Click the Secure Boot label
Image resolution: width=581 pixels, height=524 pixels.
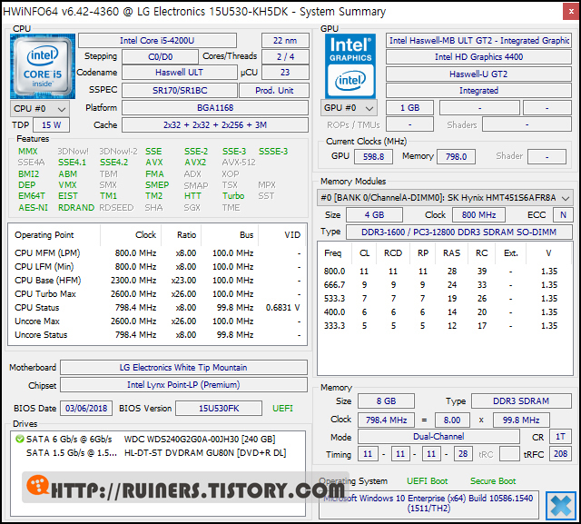click(x=493, y=481)
